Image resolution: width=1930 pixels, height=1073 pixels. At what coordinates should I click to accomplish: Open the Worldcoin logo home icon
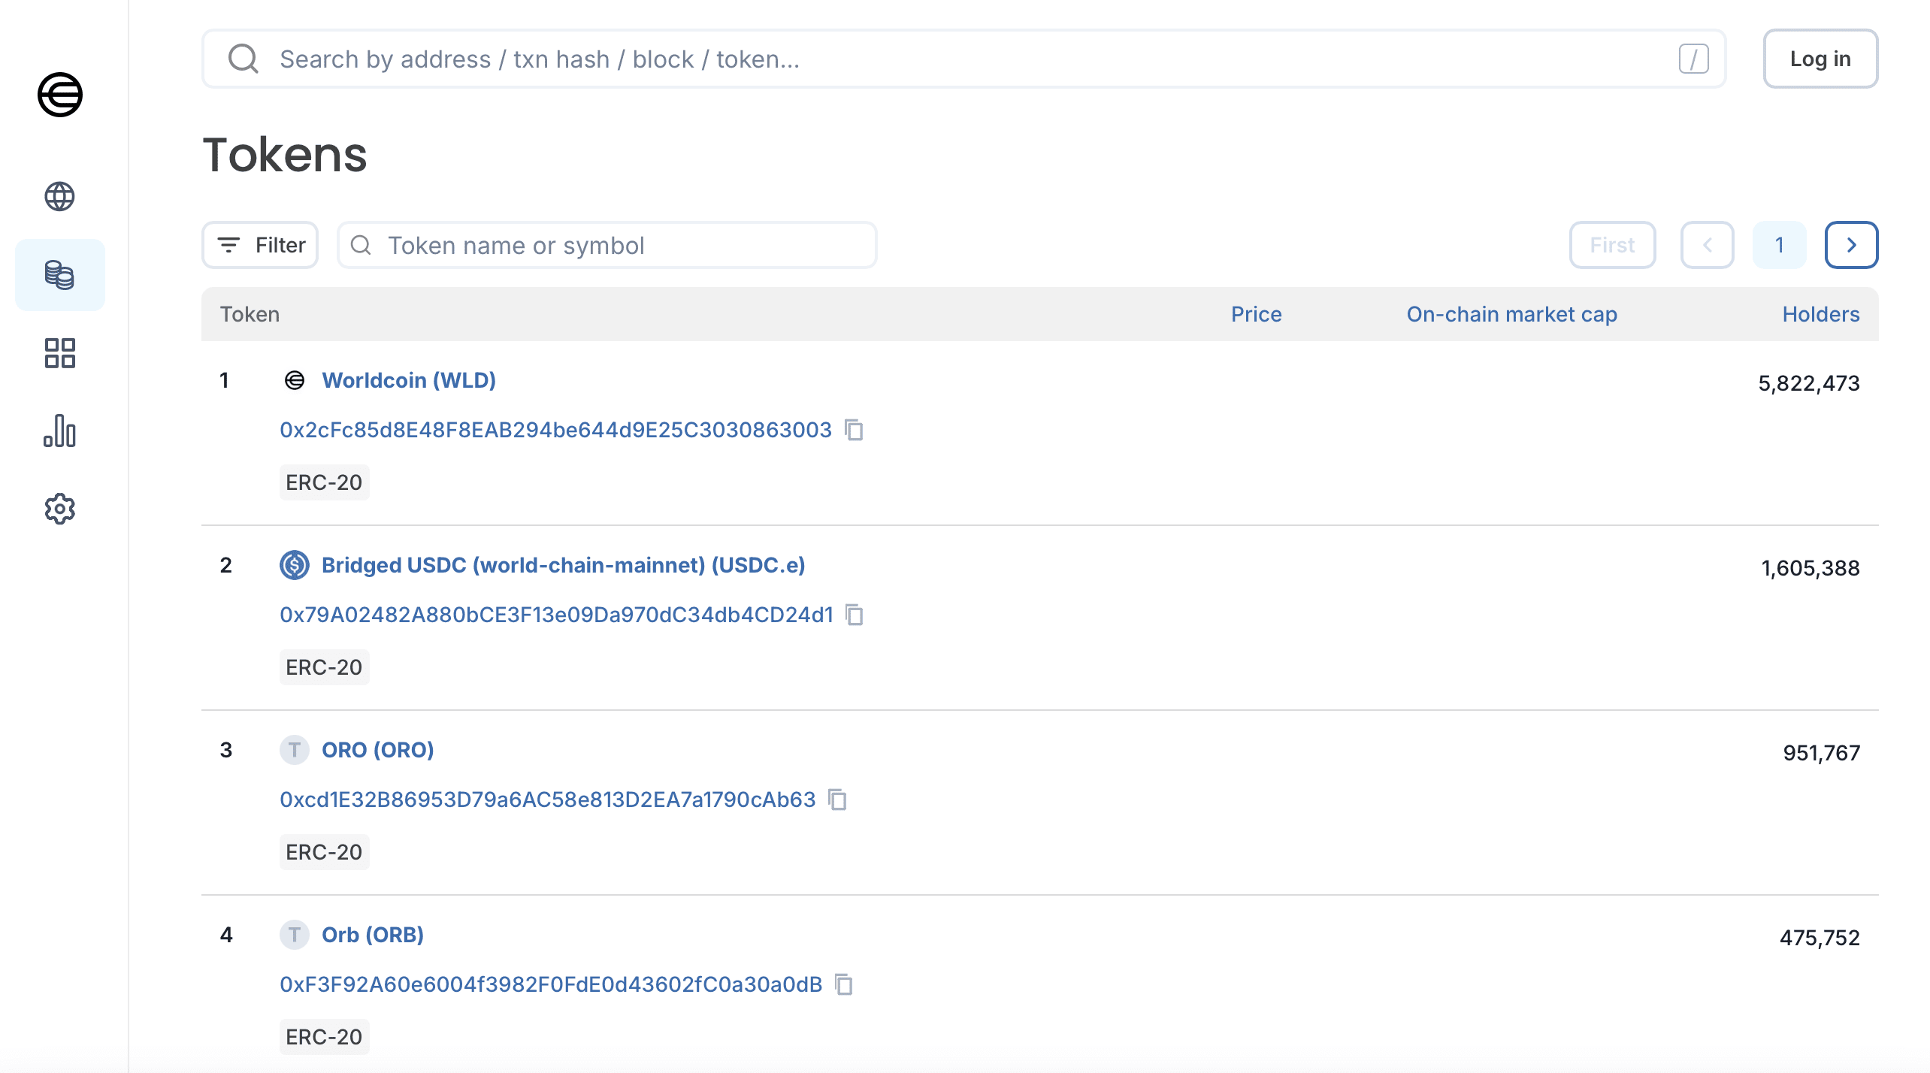(60, 95)
